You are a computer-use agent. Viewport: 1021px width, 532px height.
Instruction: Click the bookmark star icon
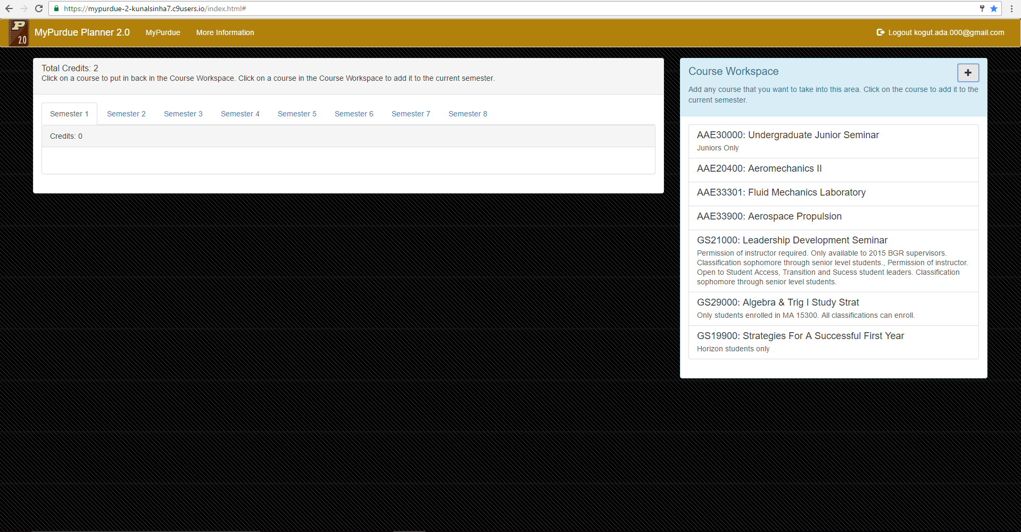click(x=994, y=9)
